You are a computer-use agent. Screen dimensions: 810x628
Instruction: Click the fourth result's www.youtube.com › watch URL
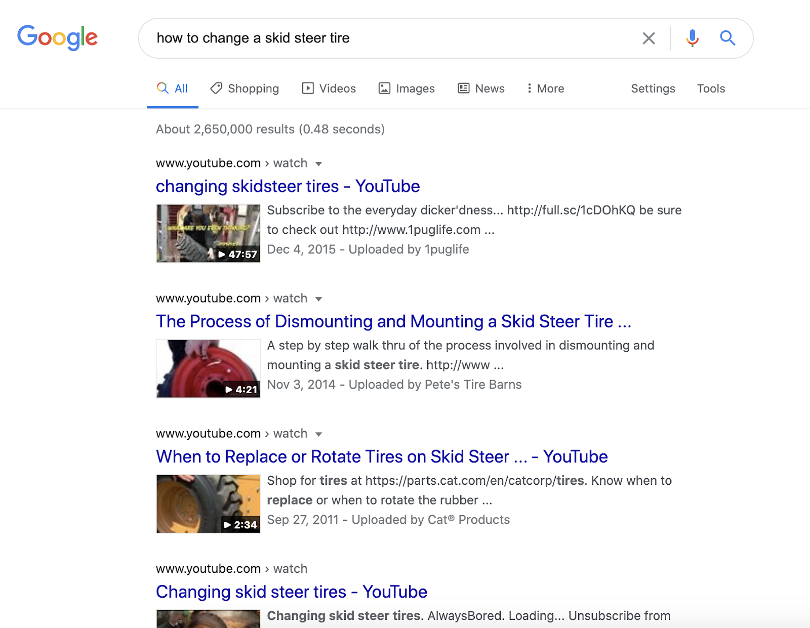pyautogui.click(x=231, y=569)
